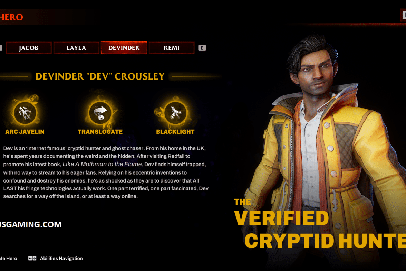Click the ARC JAVELIN label
This screenshot has height=271, width=406.
(x=25, y=132)
